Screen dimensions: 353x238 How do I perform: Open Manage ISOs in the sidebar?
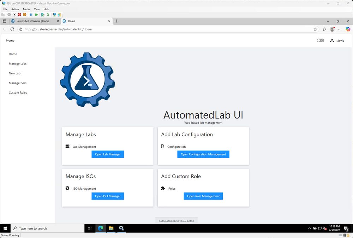coord(18,83)
